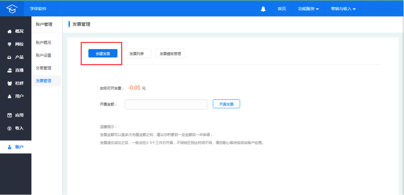Select the 产品 sidebar icon
The image size is (404, 195).
click(10, 57)
